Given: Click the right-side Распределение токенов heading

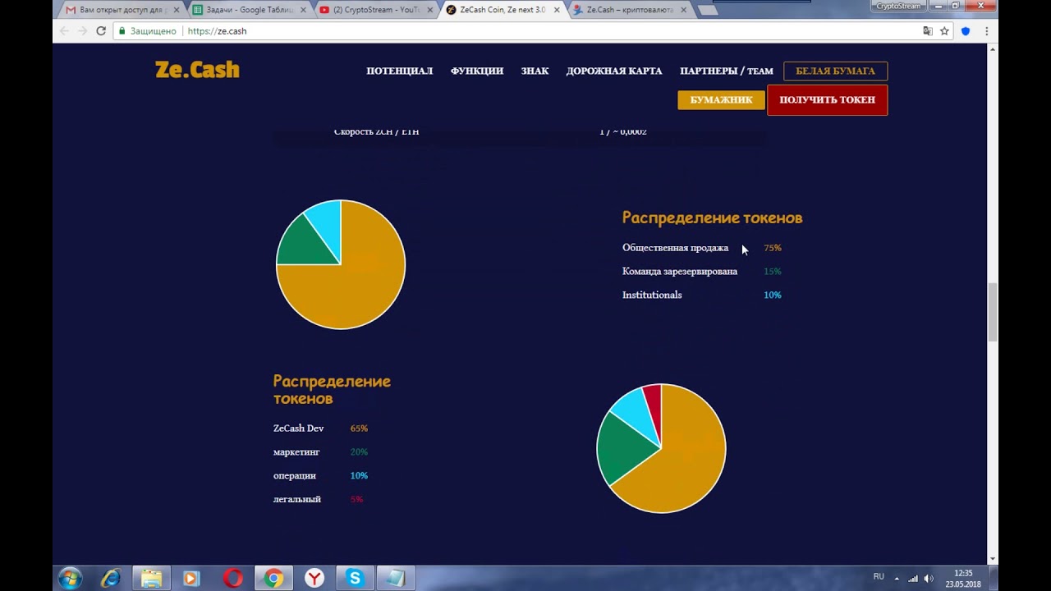Looking at the screenshot, I should [x=712, y=218].
